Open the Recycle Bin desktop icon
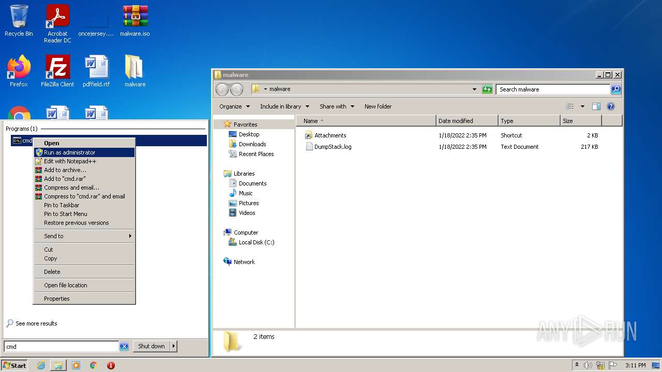The height and width of the screenshot is (372, 662). coord(19,21)
